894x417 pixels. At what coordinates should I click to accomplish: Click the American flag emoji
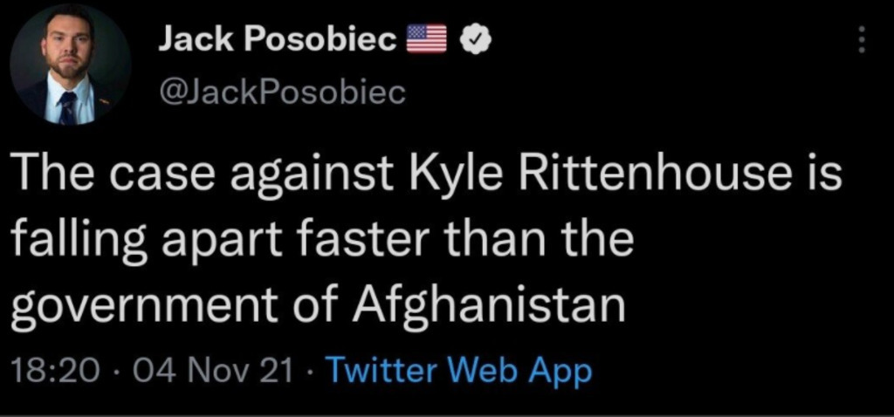pyautogui.click(x=429, y=38)
